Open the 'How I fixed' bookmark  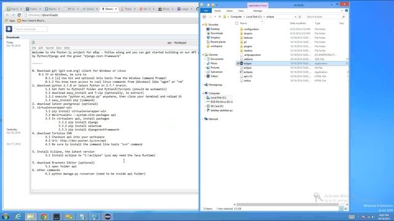(x=31, y=20)
